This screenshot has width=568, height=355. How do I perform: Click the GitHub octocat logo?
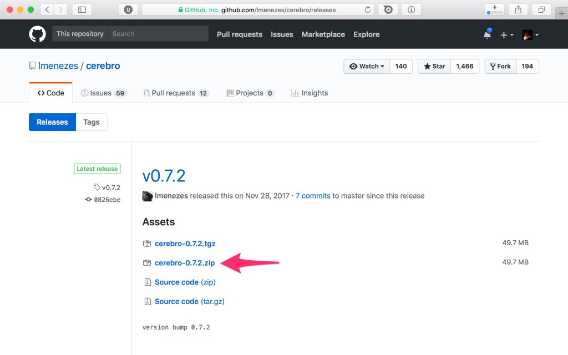(x=37, y=34)
